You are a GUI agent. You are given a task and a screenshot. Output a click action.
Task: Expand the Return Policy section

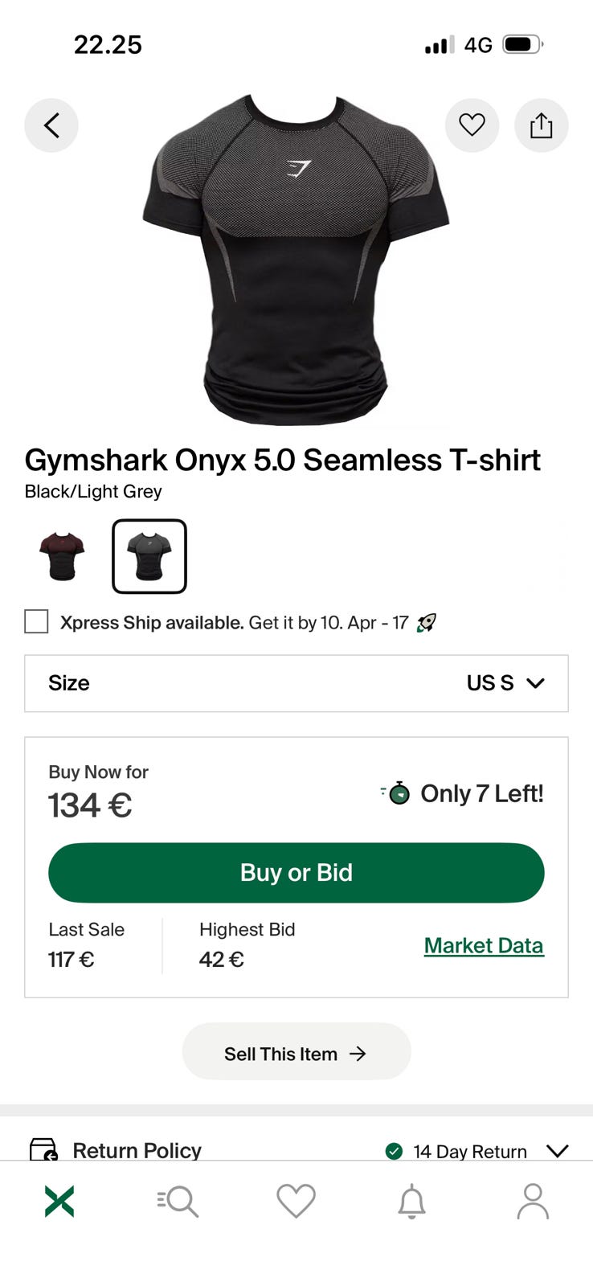click(557, 1151)
